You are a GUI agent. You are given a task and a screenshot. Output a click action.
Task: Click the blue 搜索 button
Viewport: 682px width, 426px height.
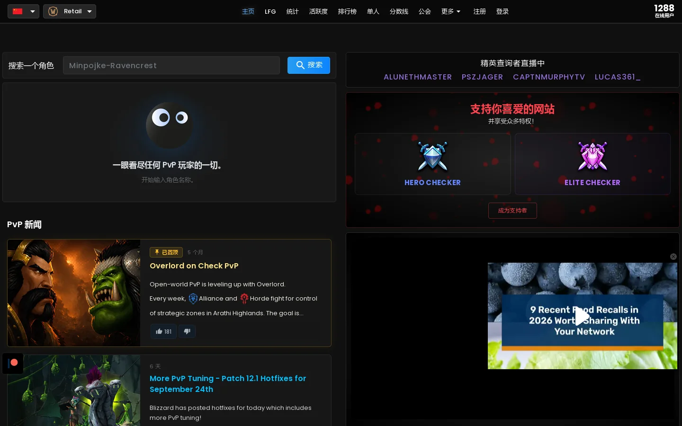click(x=309, y=65)
